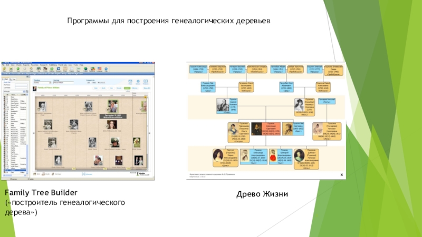The image size is (422, 237).
Task: Click the Share envelope icon
Action: click(x=130, y=82)
